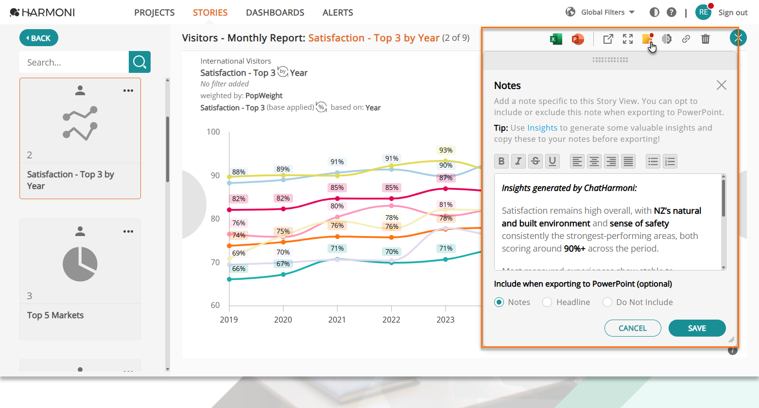Viewport: 759px width, 408px height.
Task: Open help question mark icon
Action: [672, 12]
